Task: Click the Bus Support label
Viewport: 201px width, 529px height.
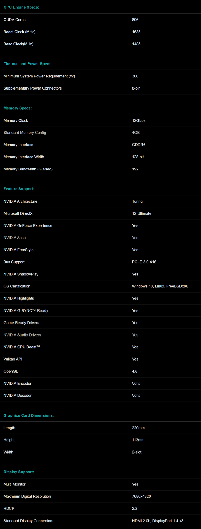Action: pos(14,262)
